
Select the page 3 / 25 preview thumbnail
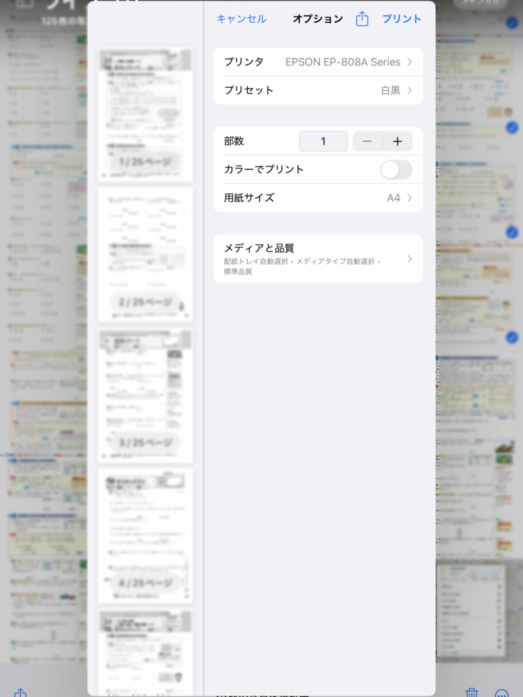click(x=145, y=395)
